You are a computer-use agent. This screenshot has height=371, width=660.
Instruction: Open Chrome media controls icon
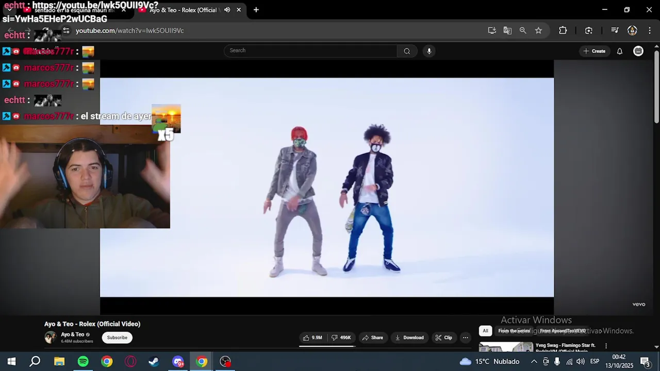click(x=615, y=30)
